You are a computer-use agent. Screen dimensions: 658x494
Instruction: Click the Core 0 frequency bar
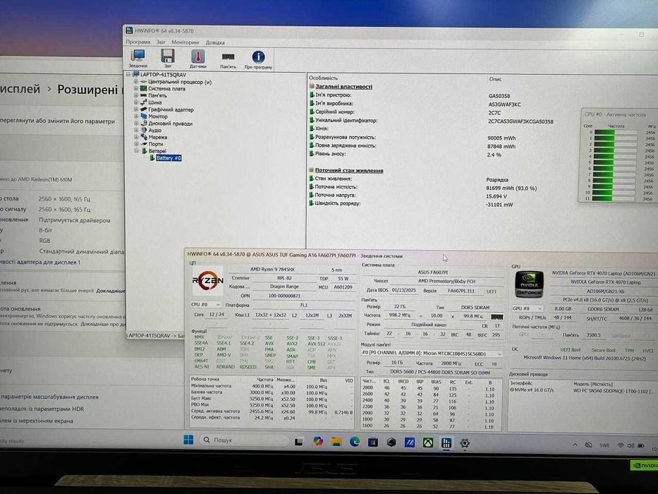point(616,133)
